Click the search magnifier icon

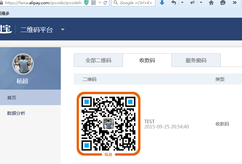[x=115, y=3]
